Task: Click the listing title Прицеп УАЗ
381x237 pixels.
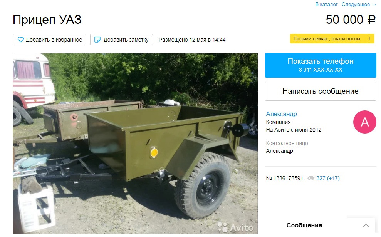Action: click(x=47, y=20)
